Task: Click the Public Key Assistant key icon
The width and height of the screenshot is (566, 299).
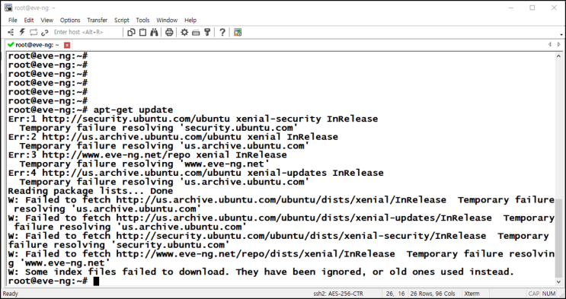Action: pyautogui.click(x=207, y=33)
